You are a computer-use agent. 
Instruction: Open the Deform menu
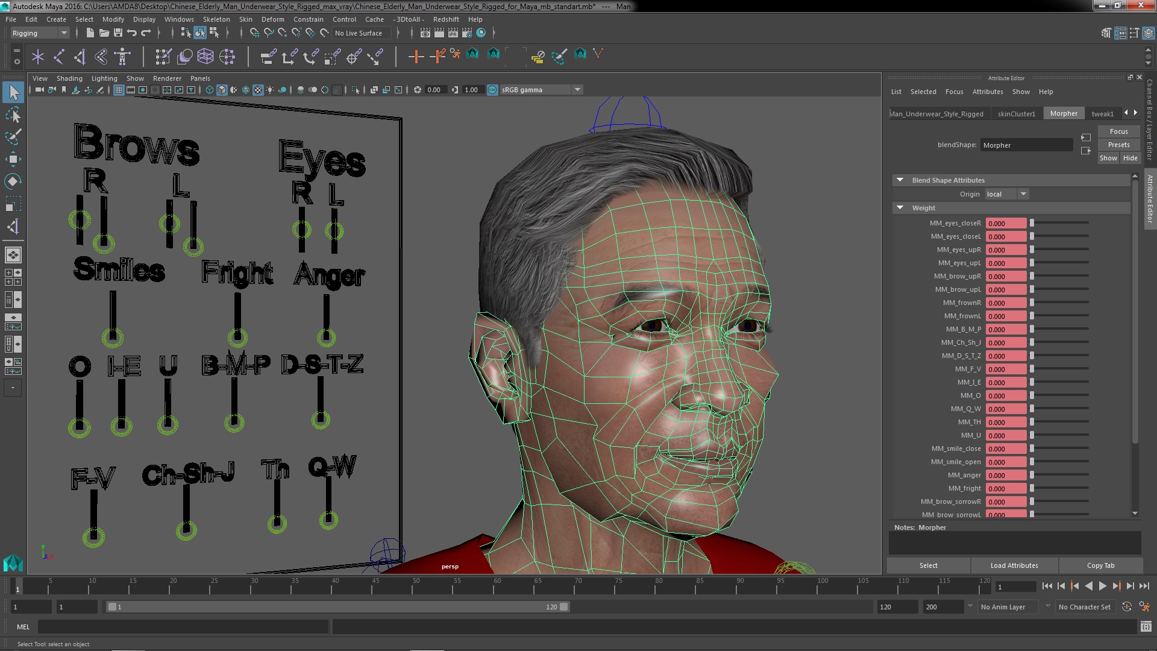(272, 19)
